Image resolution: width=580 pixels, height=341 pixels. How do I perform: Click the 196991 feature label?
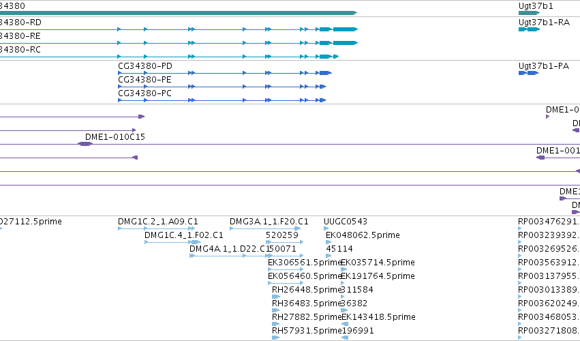(358, 331)
